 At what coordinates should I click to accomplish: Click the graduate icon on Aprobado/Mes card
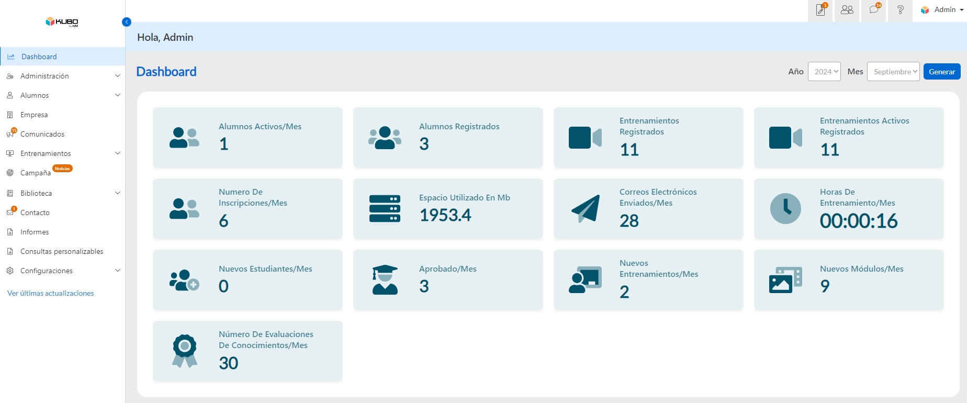pos(385,280)
